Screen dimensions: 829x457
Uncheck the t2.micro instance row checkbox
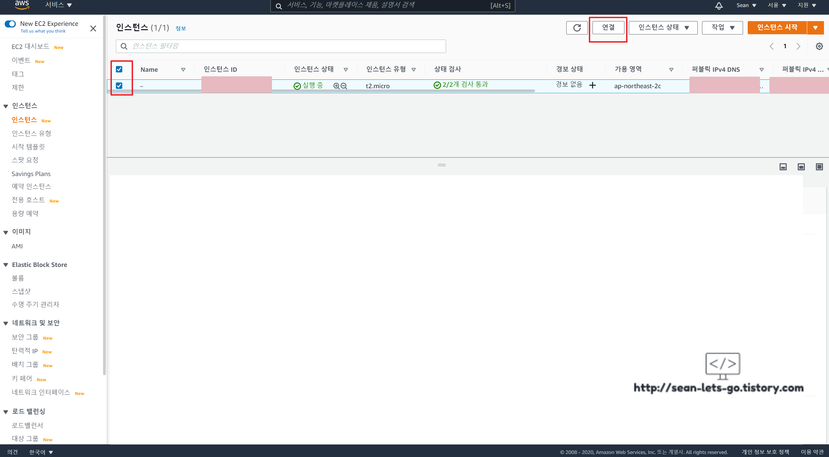(x=119, y=85)
